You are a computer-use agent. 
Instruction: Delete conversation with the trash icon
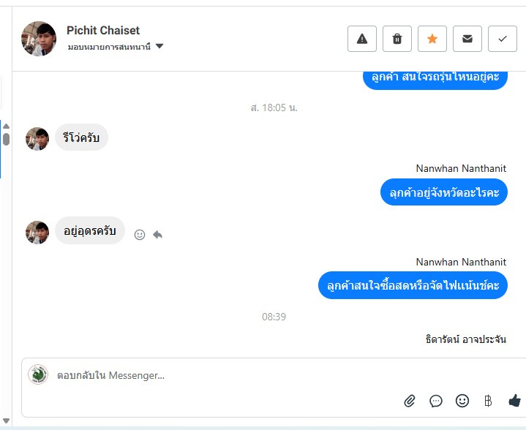pos(397,39)
